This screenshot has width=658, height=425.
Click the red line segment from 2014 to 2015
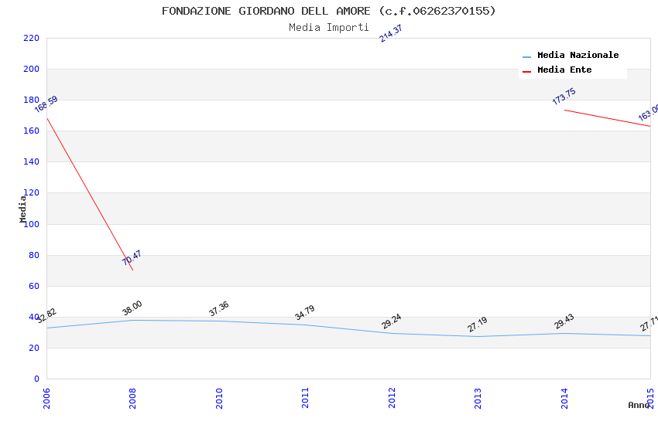[x=607, y=118]
